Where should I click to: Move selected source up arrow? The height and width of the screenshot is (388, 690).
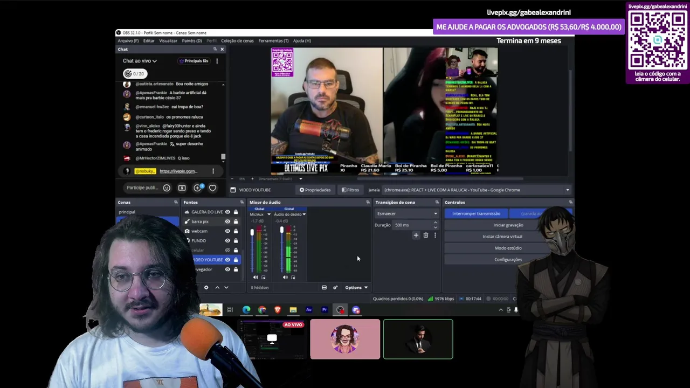(x=217, y=287)
